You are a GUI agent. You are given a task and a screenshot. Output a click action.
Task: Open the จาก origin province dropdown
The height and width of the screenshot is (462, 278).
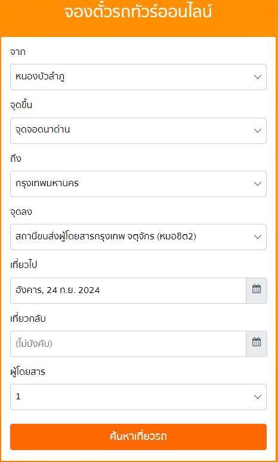138,77
